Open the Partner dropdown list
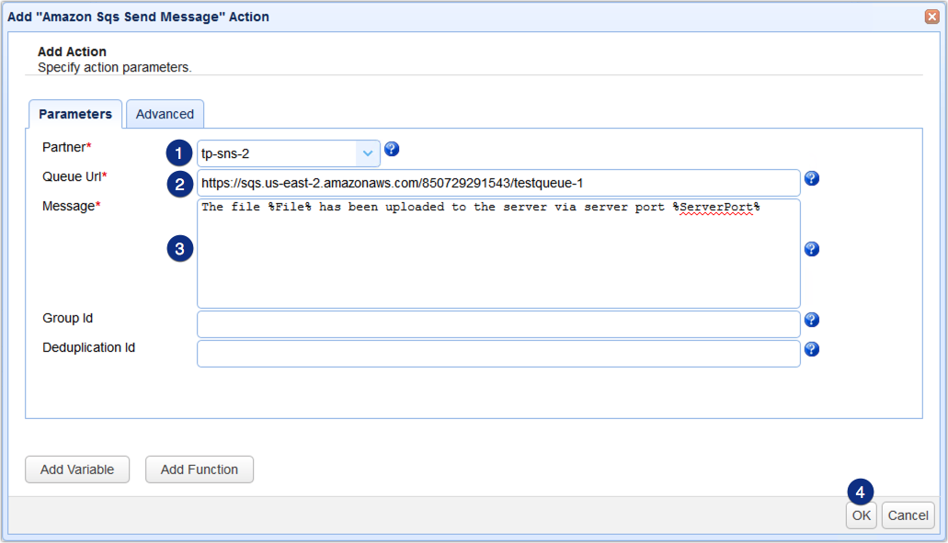This screenshot has height=543, width=948. click(368, 153)
